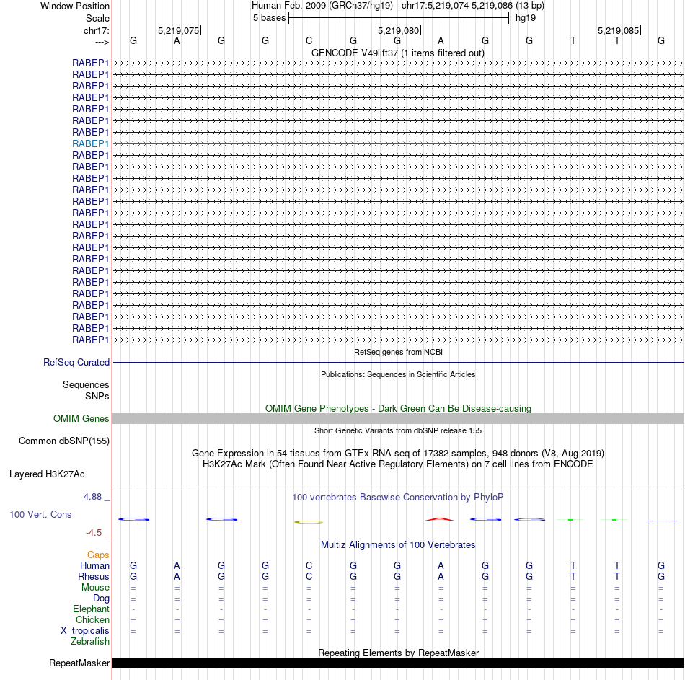Viewport: 685px width, 680px height.
Task: Click the 4.88 PhyloP upper range value
Action: [x=92, y=497]
